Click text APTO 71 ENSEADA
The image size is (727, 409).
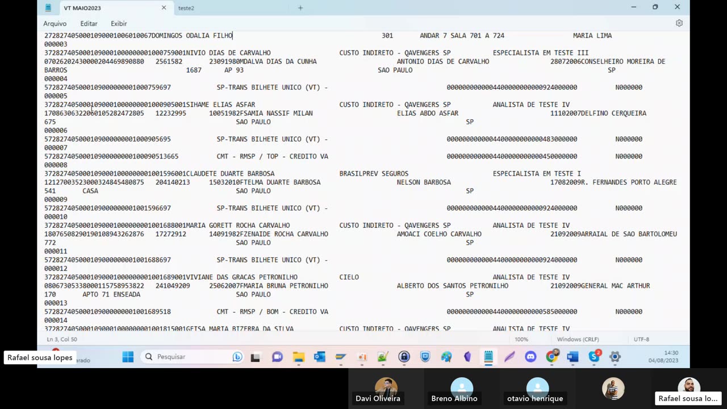click(x=111, y=295)
